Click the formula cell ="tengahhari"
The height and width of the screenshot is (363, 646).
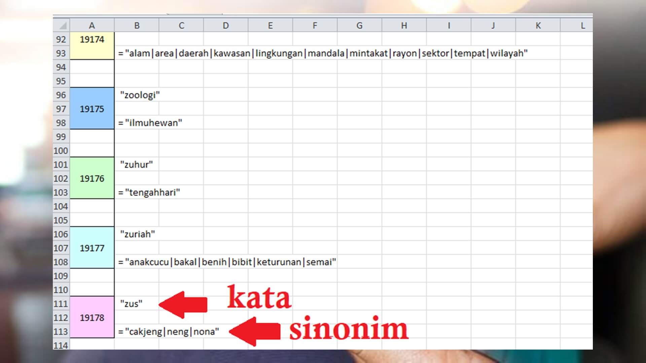click(137, 192)
